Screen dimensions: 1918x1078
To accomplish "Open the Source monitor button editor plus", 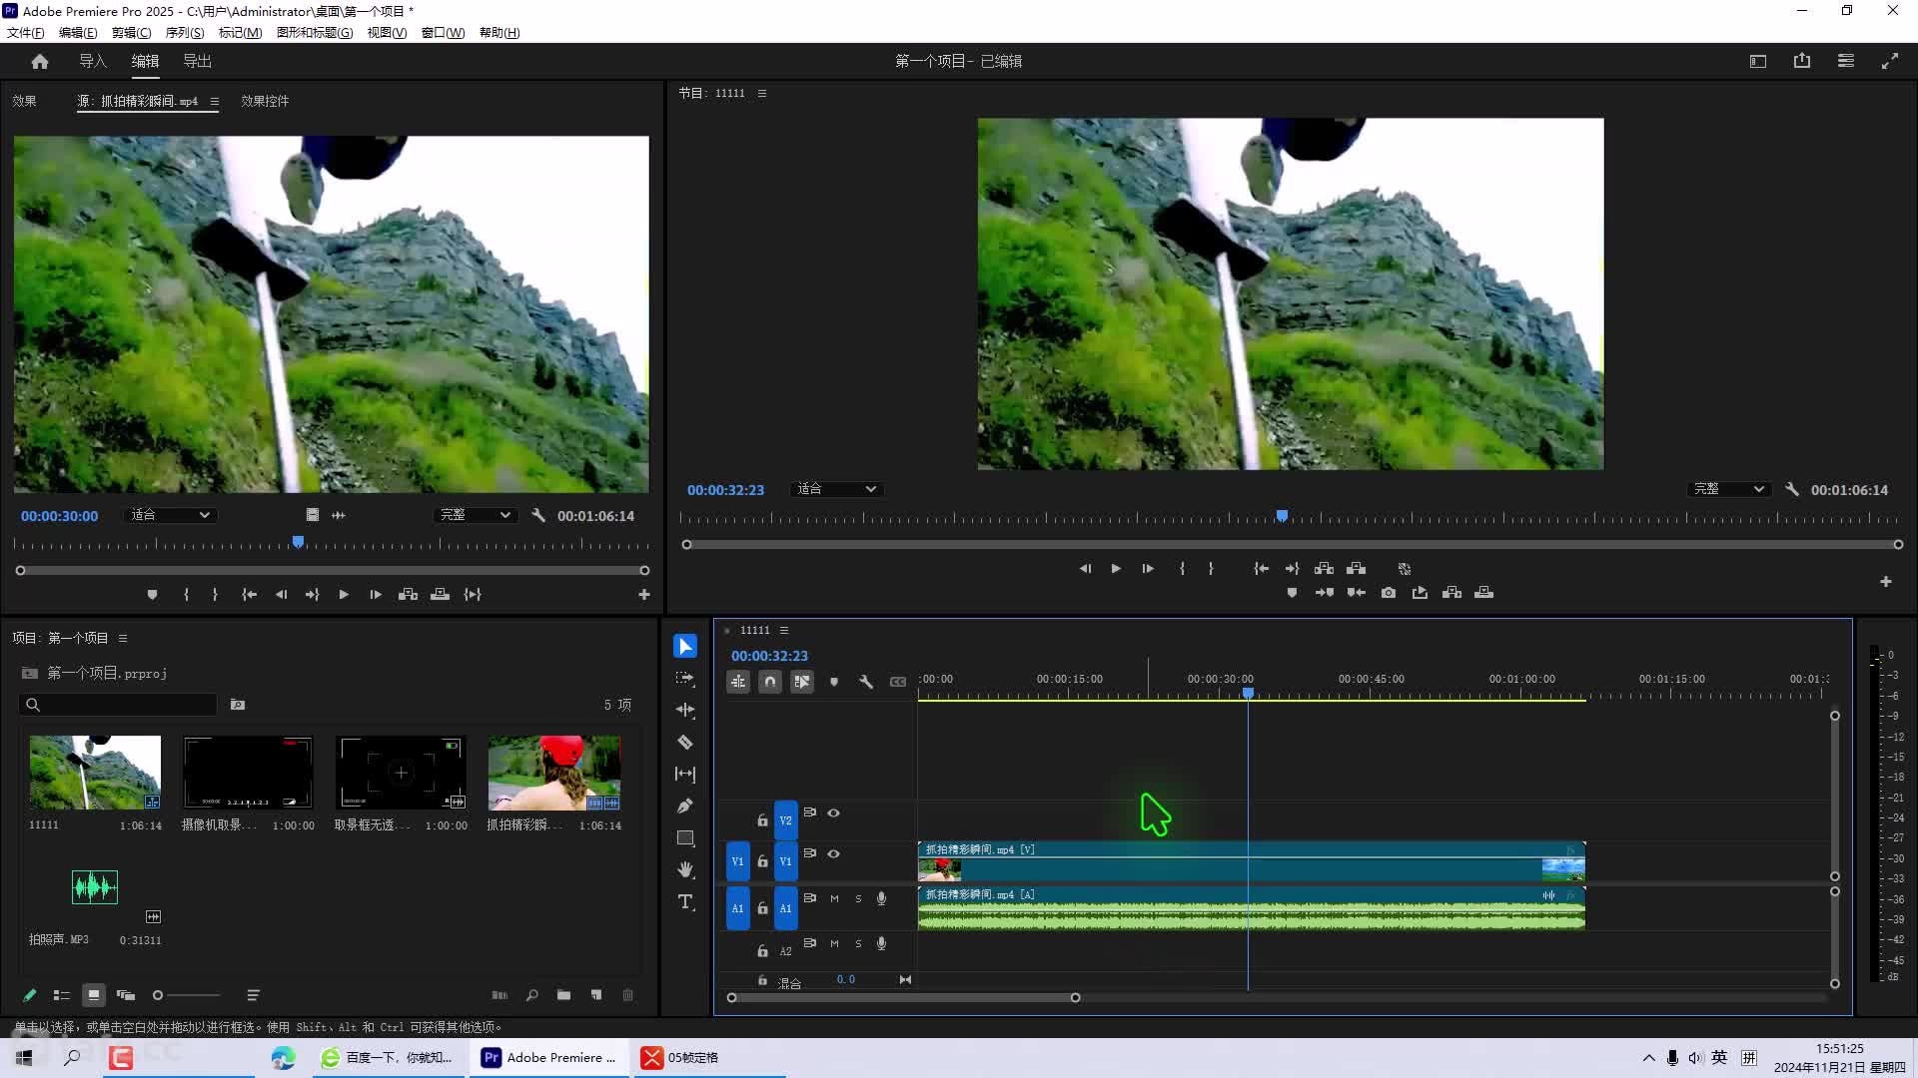I will (644, 595).
